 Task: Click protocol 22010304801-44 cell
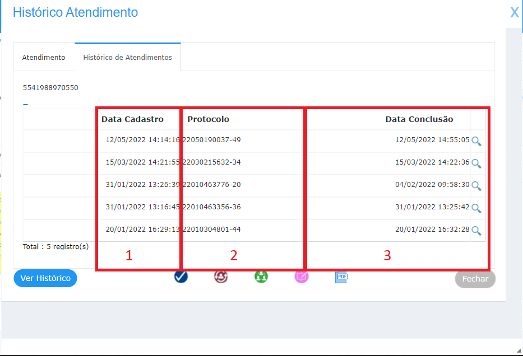point(211,229)
